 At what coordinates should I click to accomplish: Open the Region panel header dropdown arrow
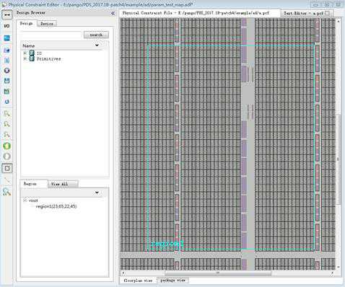click(x=97, y=193)
